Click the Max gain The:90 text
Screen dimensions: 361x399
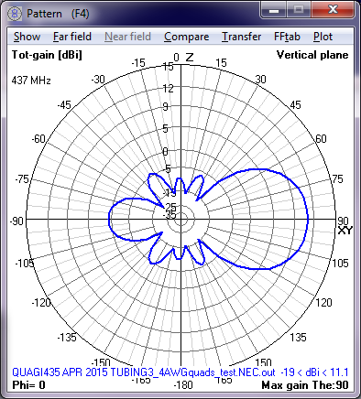pyautogui.click(x=305, y=385)
